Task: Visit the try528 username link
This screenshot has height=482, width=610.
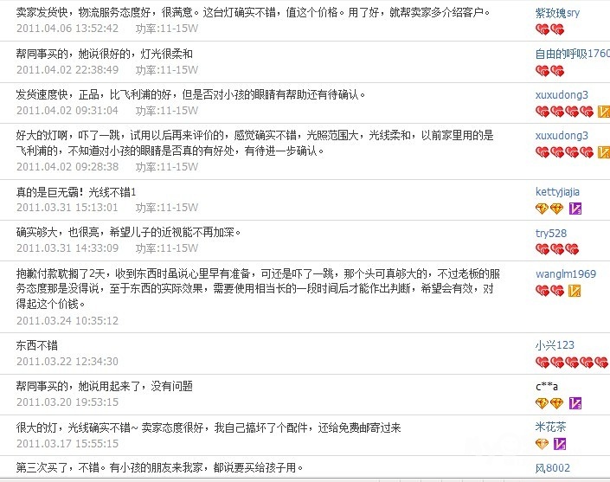Action: [x=551, y=233]
